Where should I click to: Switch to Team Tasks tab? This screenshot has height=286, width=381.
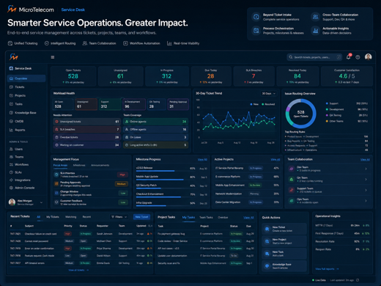click(206, 217)
